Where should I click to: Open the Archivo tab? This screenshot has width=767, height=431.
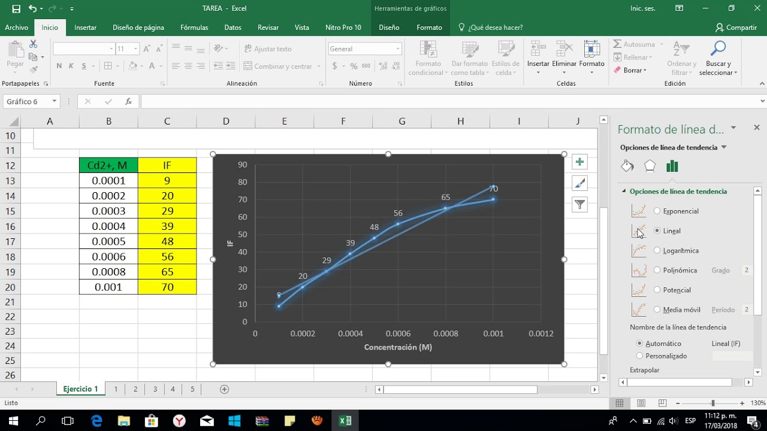[16, 28]
